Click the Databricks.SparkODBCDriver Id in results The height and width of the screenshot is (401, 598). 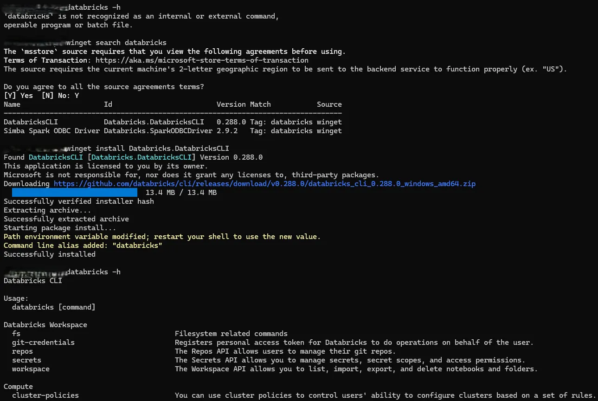[x=158, y=131]
